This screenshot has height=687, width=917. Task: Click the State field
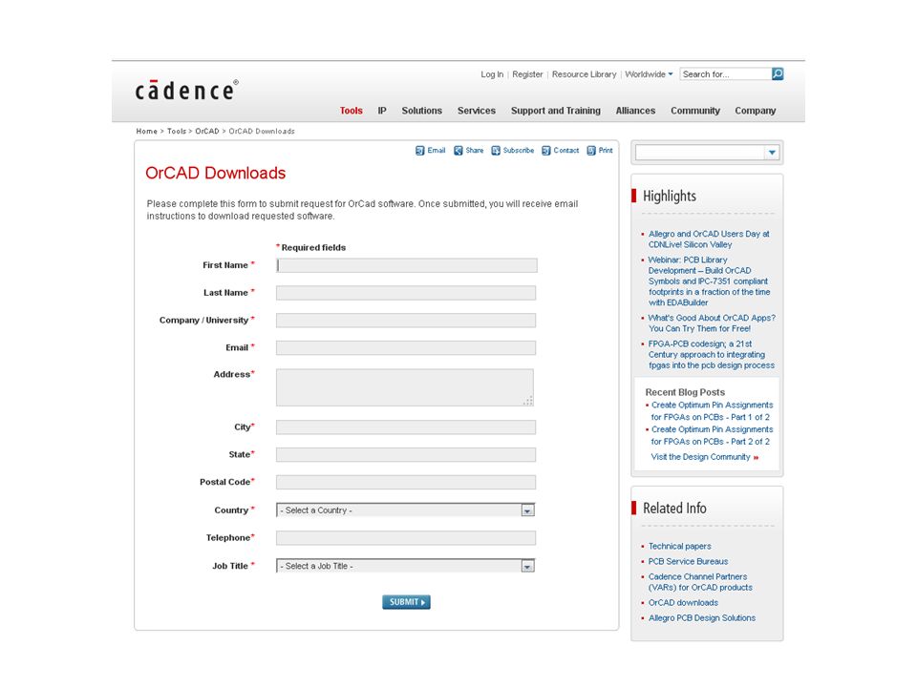406,454
